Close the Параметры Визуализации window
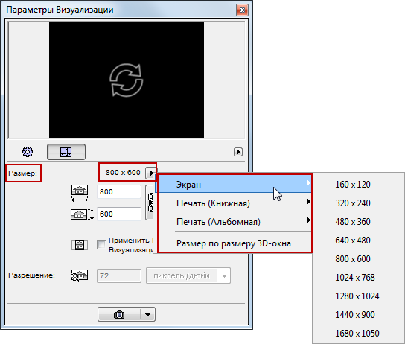 pyautogui.click(x=242, y=10)
